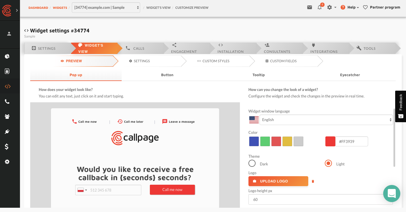Screen dimensions: 406x212
Task: Click the hex color #FF3939 field
Action: coord(352,141)
